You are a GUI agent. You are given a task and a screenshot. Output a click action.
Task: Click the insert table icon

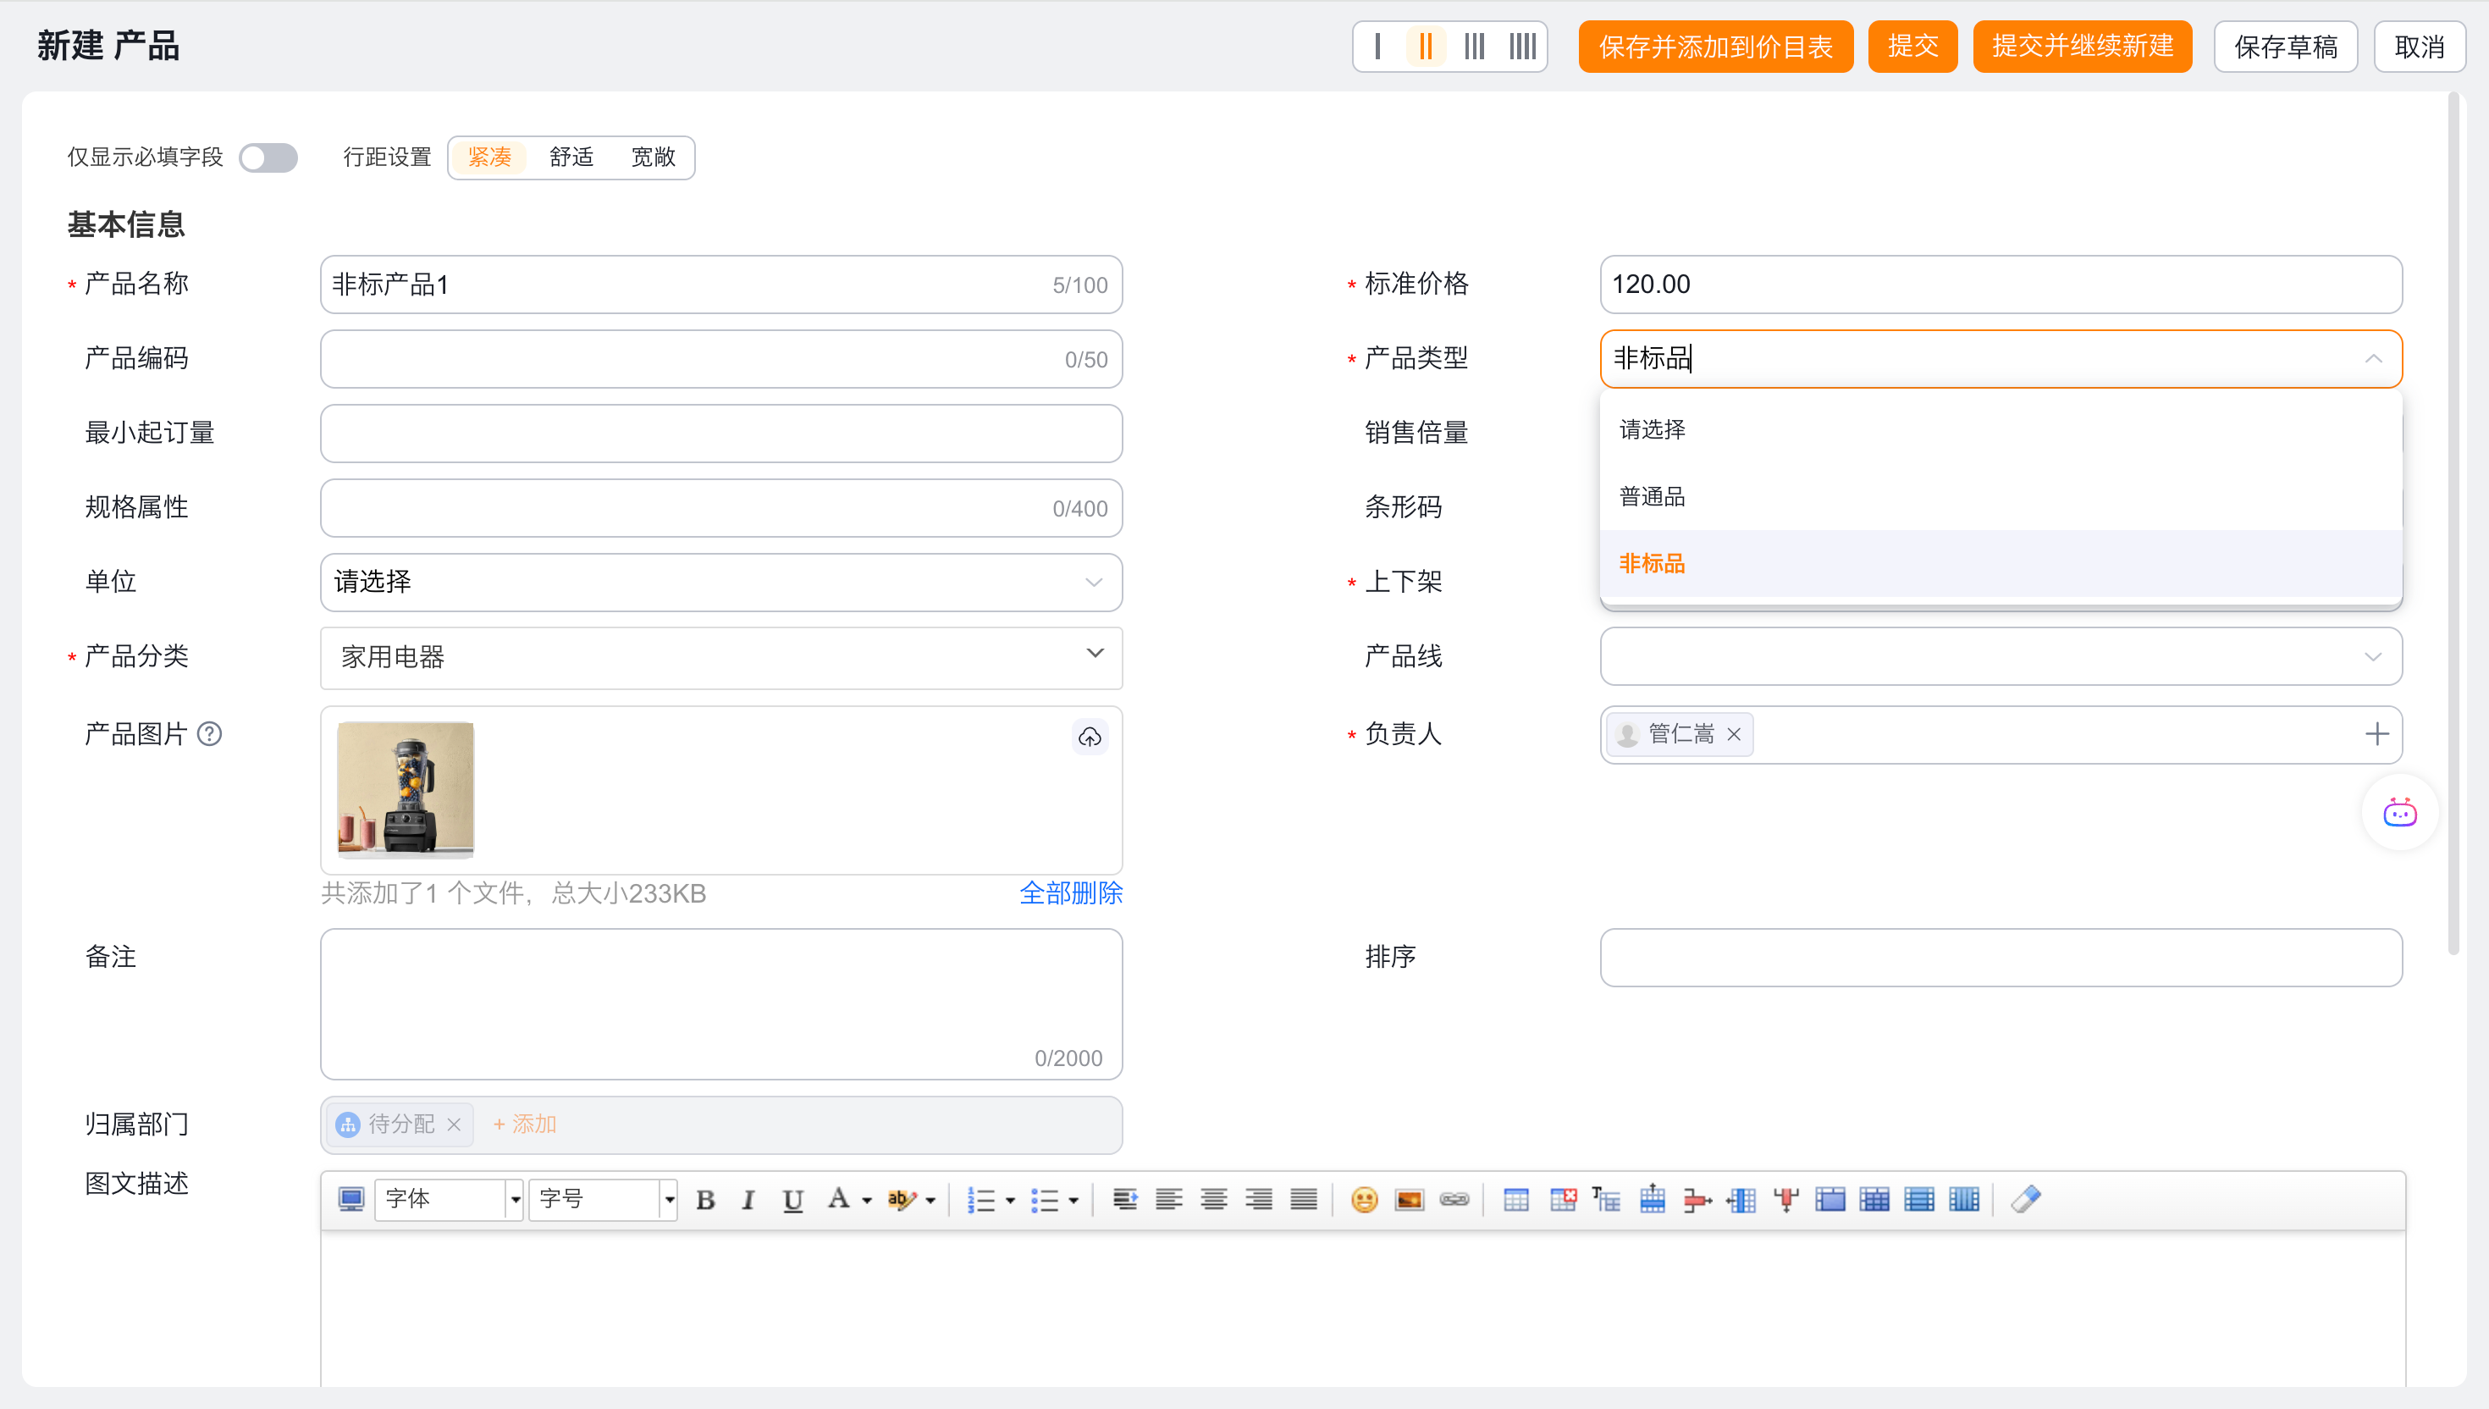pos(1516,1200)
